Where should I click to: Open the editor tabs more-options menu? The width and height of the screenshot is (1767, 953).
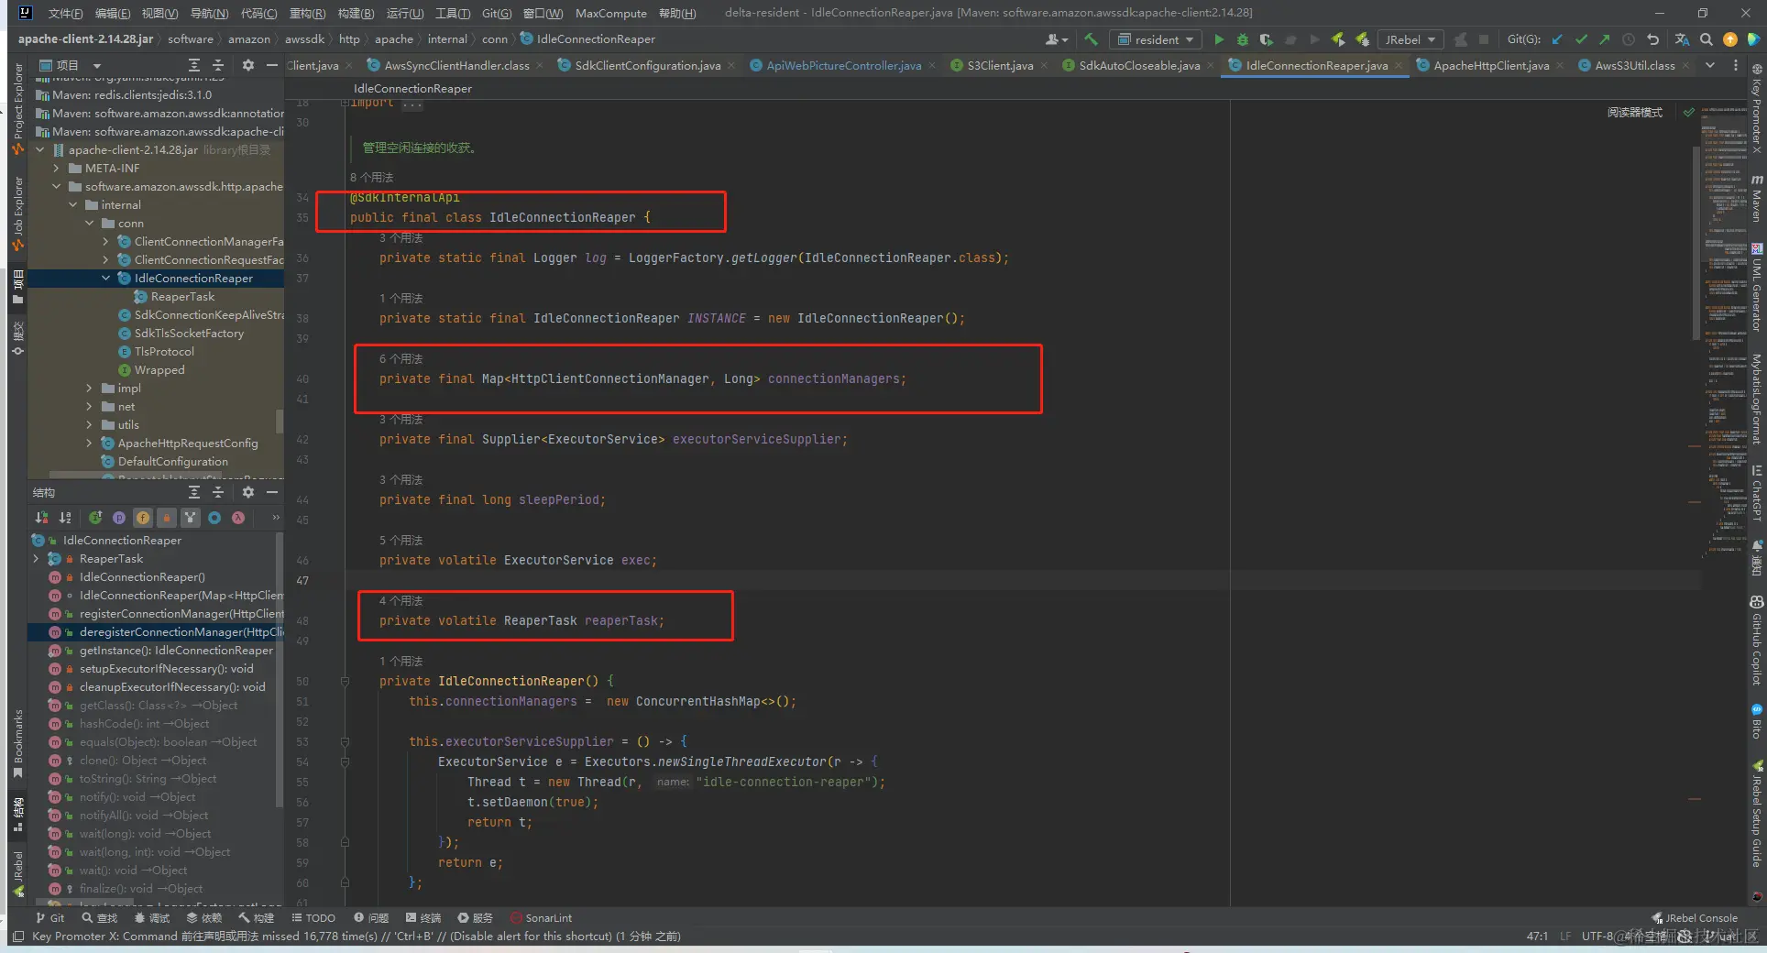pyautogui.click(x=1735, y=65)
